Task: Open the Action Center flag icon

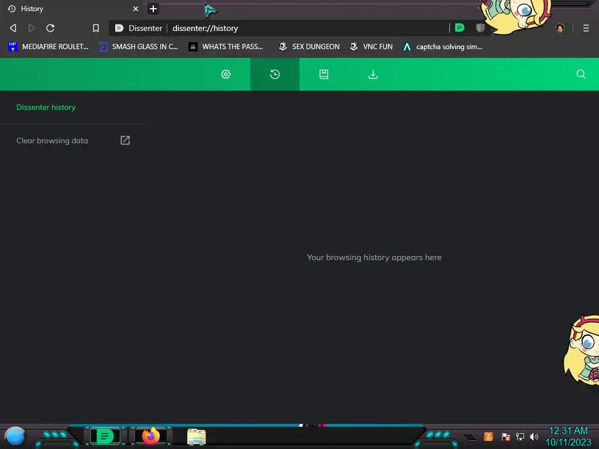Action: (506, 436)
